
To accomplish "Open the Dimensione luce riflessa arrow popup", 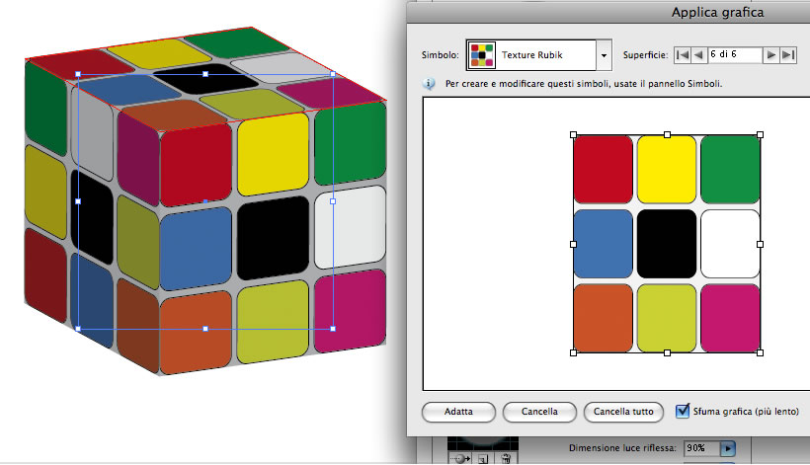I will coord(727,448).
